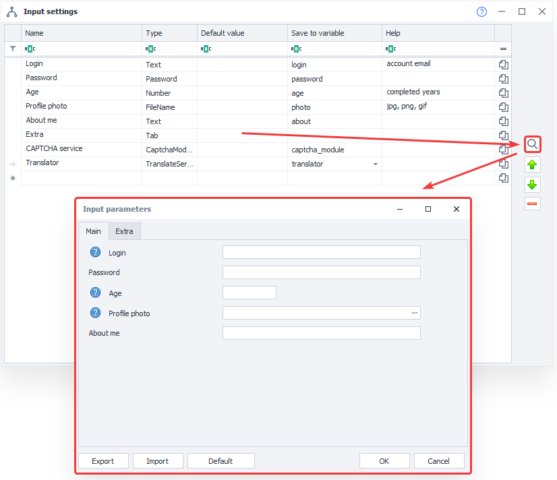Viewport: 557px width, 480px height.
Task: Open the Name column filter operator
Action: pyautogui.click(x=30, y=49)
